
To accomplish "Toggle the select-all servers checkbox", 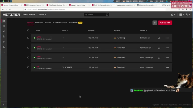I will [x=28, y=30].
